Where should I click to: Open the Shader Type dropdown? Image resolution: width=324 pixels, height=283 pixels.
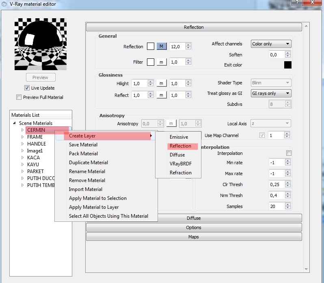click(271, 83)
